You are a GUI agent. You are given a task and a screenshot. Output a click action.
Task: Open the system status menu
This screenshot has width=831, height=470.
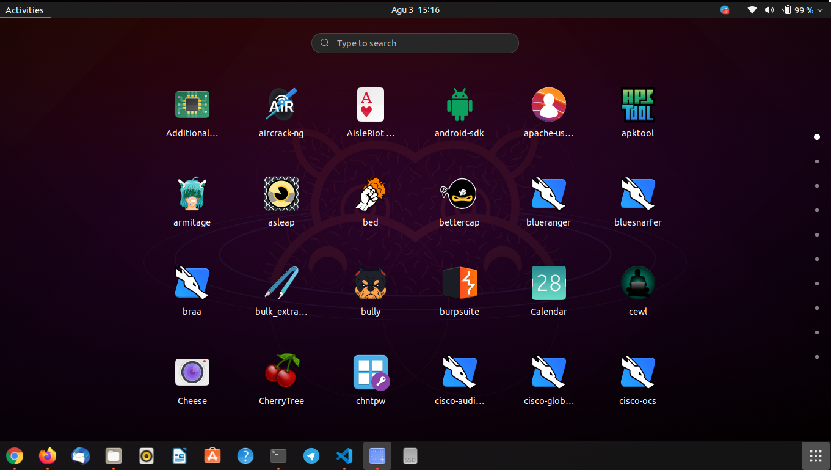coord(788,10)
